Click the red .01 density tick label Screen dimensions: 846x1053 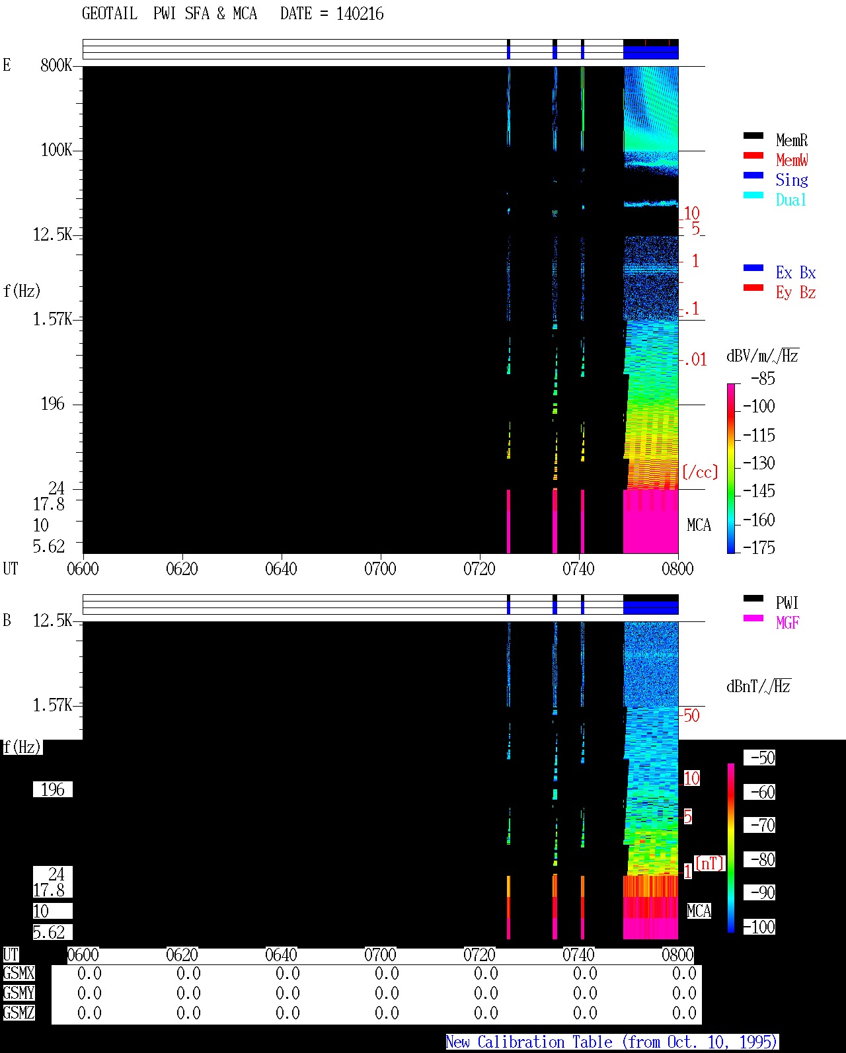click(695, 360)
